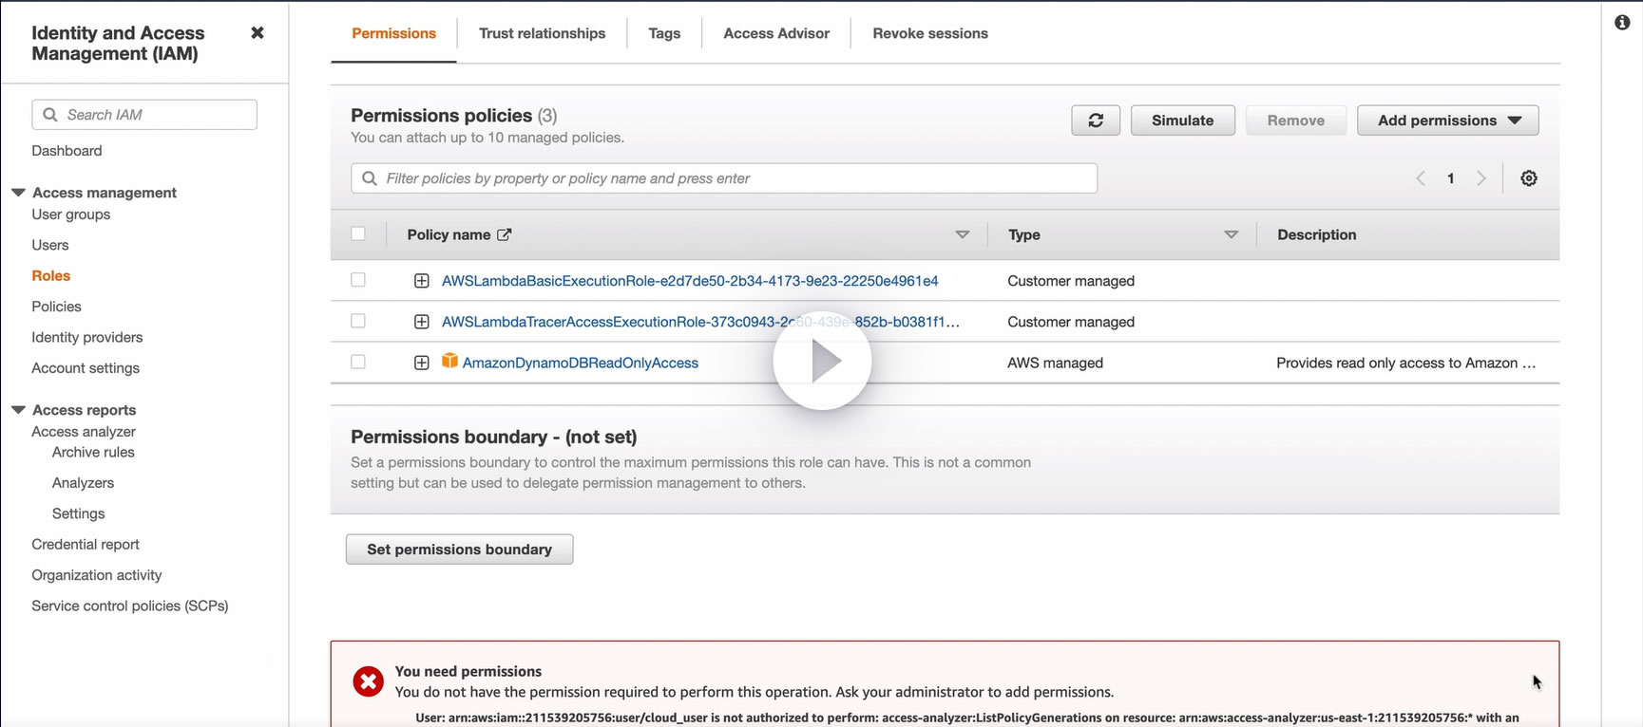Switch to the Trust relationships tab
Viewport: 1643px width, 727px height.
pos(542,33)
